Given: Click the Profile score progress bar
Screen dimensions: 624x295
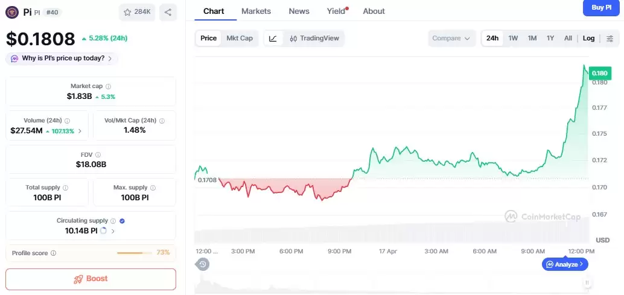Looking at the screenshot, I should coord(135,253).
